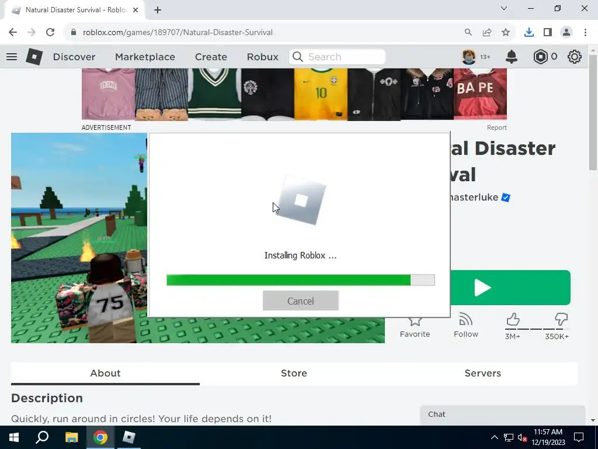The width and height of the screenshot is (598, 449).
Task: Click the age 13+ label
Action: pos(485,57)
